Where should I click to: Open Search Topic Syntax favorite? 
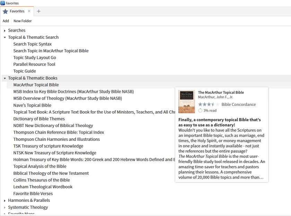point(33,44)
